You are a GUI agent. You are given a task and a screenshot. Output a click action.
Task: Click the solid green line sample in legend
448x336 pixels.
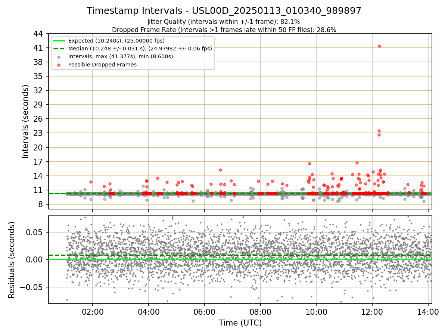tap(59, 41)
